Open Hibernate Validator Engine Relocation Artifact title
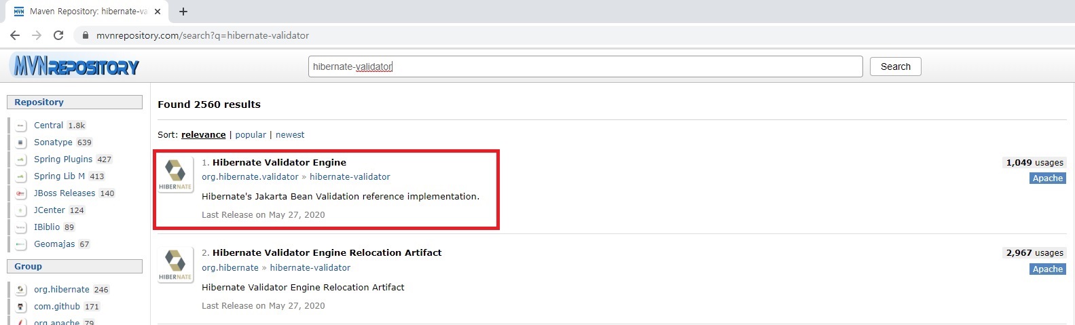 click(327, 252)
